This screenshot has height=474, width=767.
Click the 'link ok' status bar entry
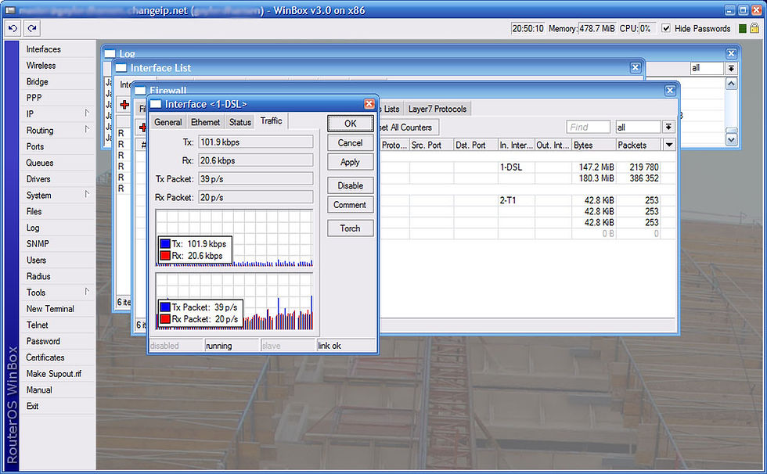(x=346, y=346)
